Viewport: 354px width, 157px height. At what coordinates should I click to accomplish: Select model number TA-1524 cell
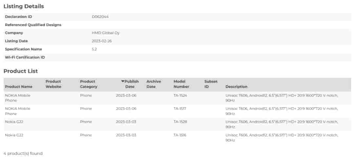tap(180, 95)
